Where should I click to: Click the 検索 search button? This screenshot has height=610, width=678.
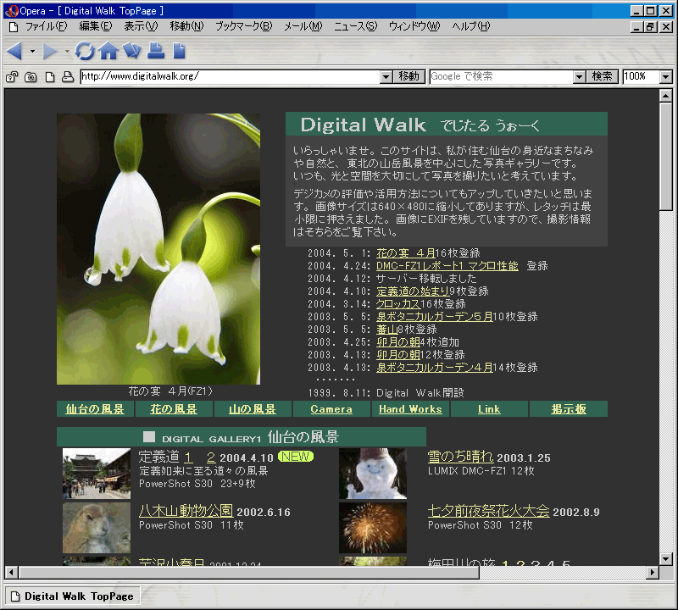tap(603, 77)
